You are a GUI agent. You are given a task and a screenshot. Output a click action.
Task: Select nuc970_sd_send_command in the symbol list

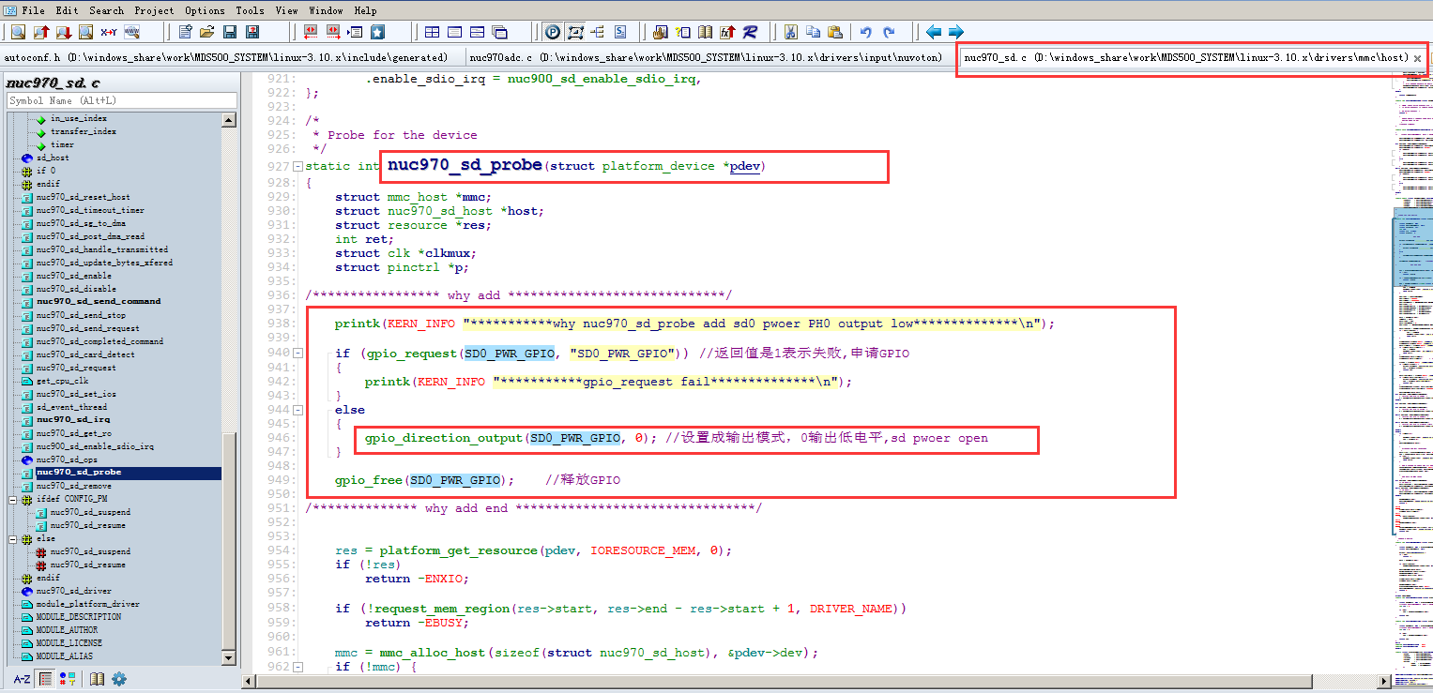99,302
